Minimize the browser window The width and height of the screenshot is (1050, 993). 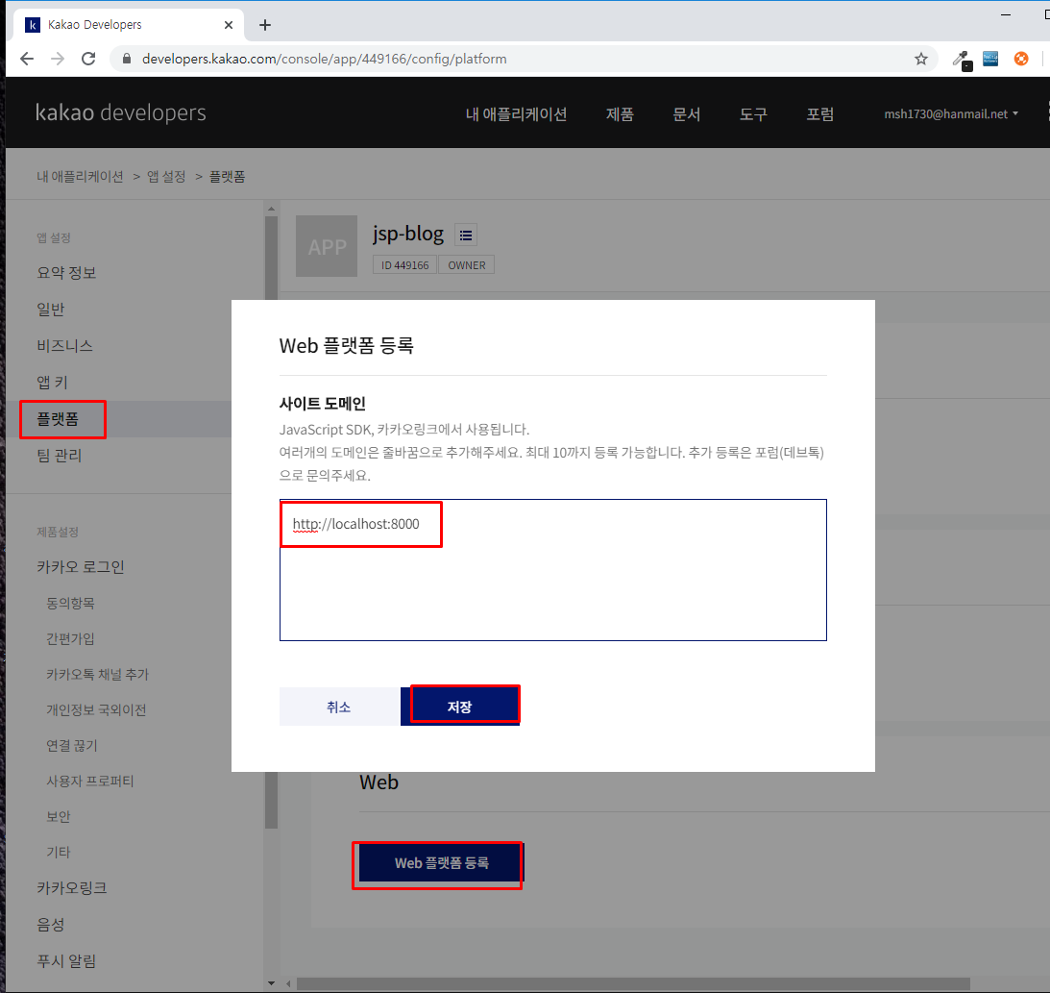coord(1006,14)
